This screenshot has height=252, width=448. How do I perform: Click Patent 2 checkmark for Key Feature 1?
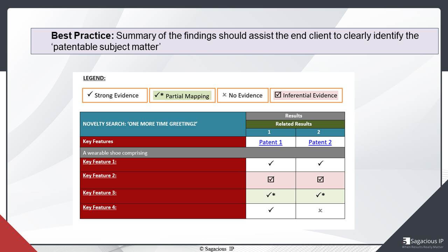click(x=320, y=163)
